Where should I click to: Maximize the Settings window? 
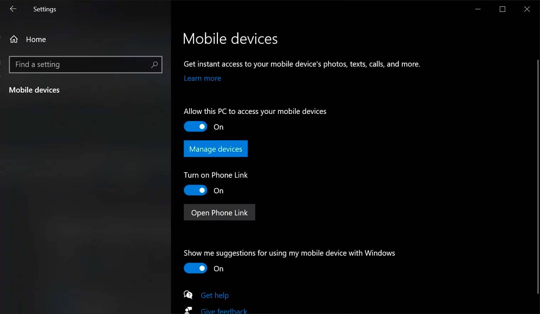coord(502,9)
